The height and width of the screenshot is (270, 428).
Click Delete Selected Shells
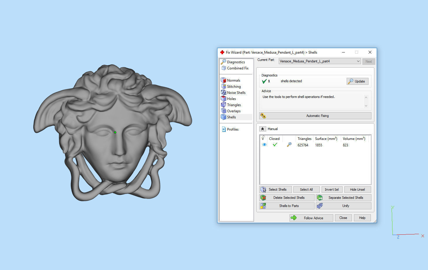287,198
